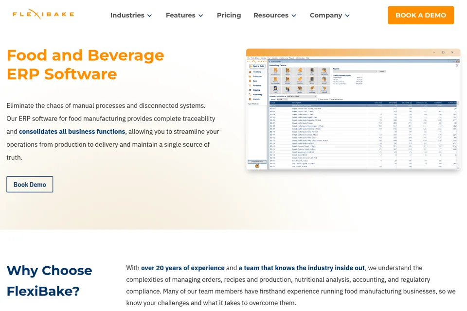467x311 pixels.
Task: Select Production in the screenshot's sidebar
Action: click(x=255, y=76)
